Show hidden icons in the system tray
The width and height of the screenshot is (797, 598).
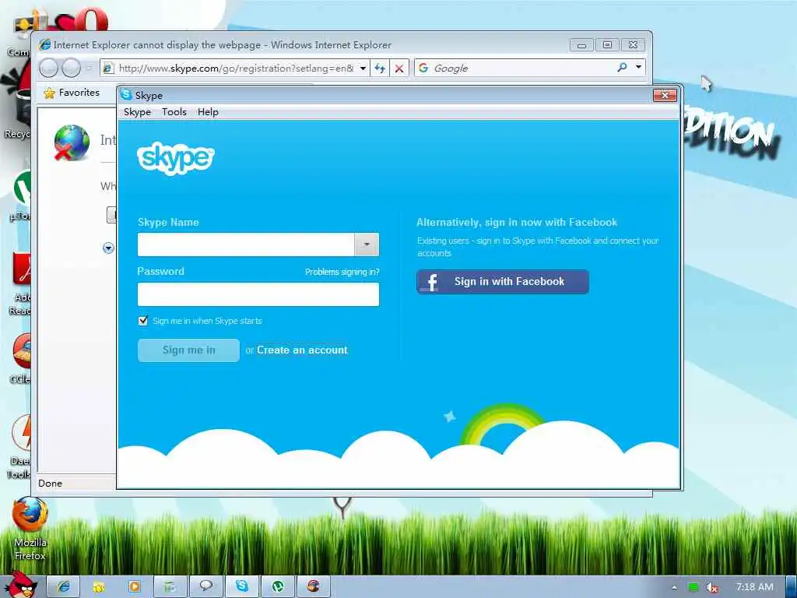(675, 588)
